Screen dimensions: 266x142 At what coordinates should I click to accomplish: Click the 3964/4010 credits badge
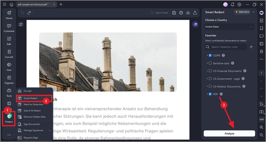242,12
